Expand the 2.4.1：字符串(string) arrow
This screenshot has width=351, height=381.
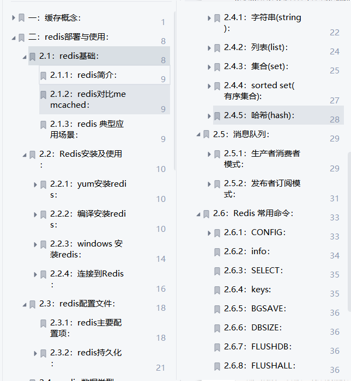pos(209,18)
